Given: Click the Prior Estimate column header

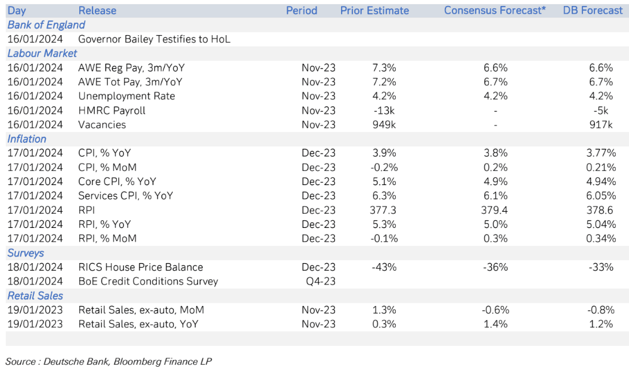Looking at the screenshot, I should (374, 11).
